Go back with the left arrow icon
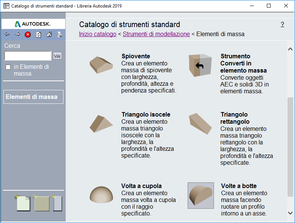Image resolution: width=295 pixels, height=223 pixels. (7, 34)
